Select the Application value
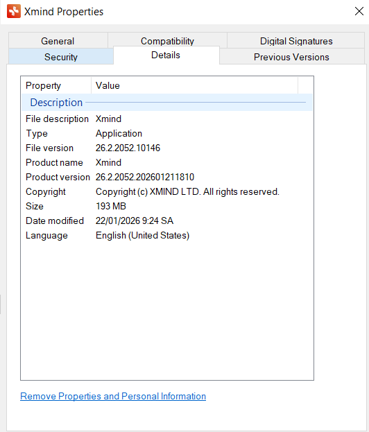Image resolution: width=369 pixels, height=432 pixels. coord(119,134)
